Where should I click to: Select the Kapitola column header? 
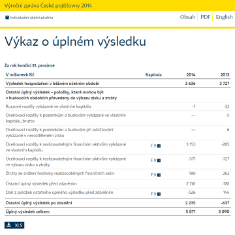[153, 74]
